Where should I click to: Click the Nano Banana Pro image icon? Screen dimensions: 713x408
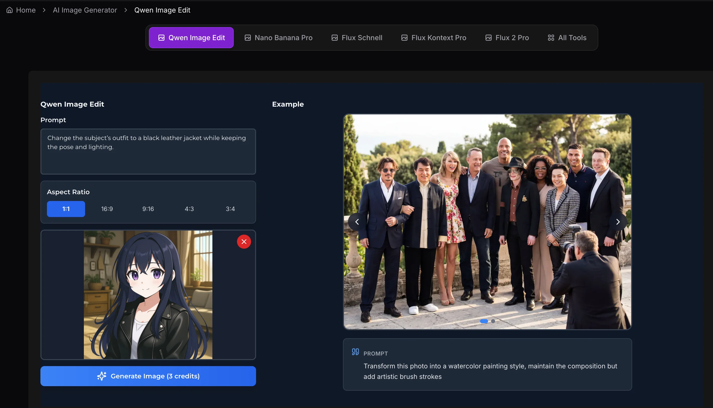pyautogui.click(x=248, y=38)
